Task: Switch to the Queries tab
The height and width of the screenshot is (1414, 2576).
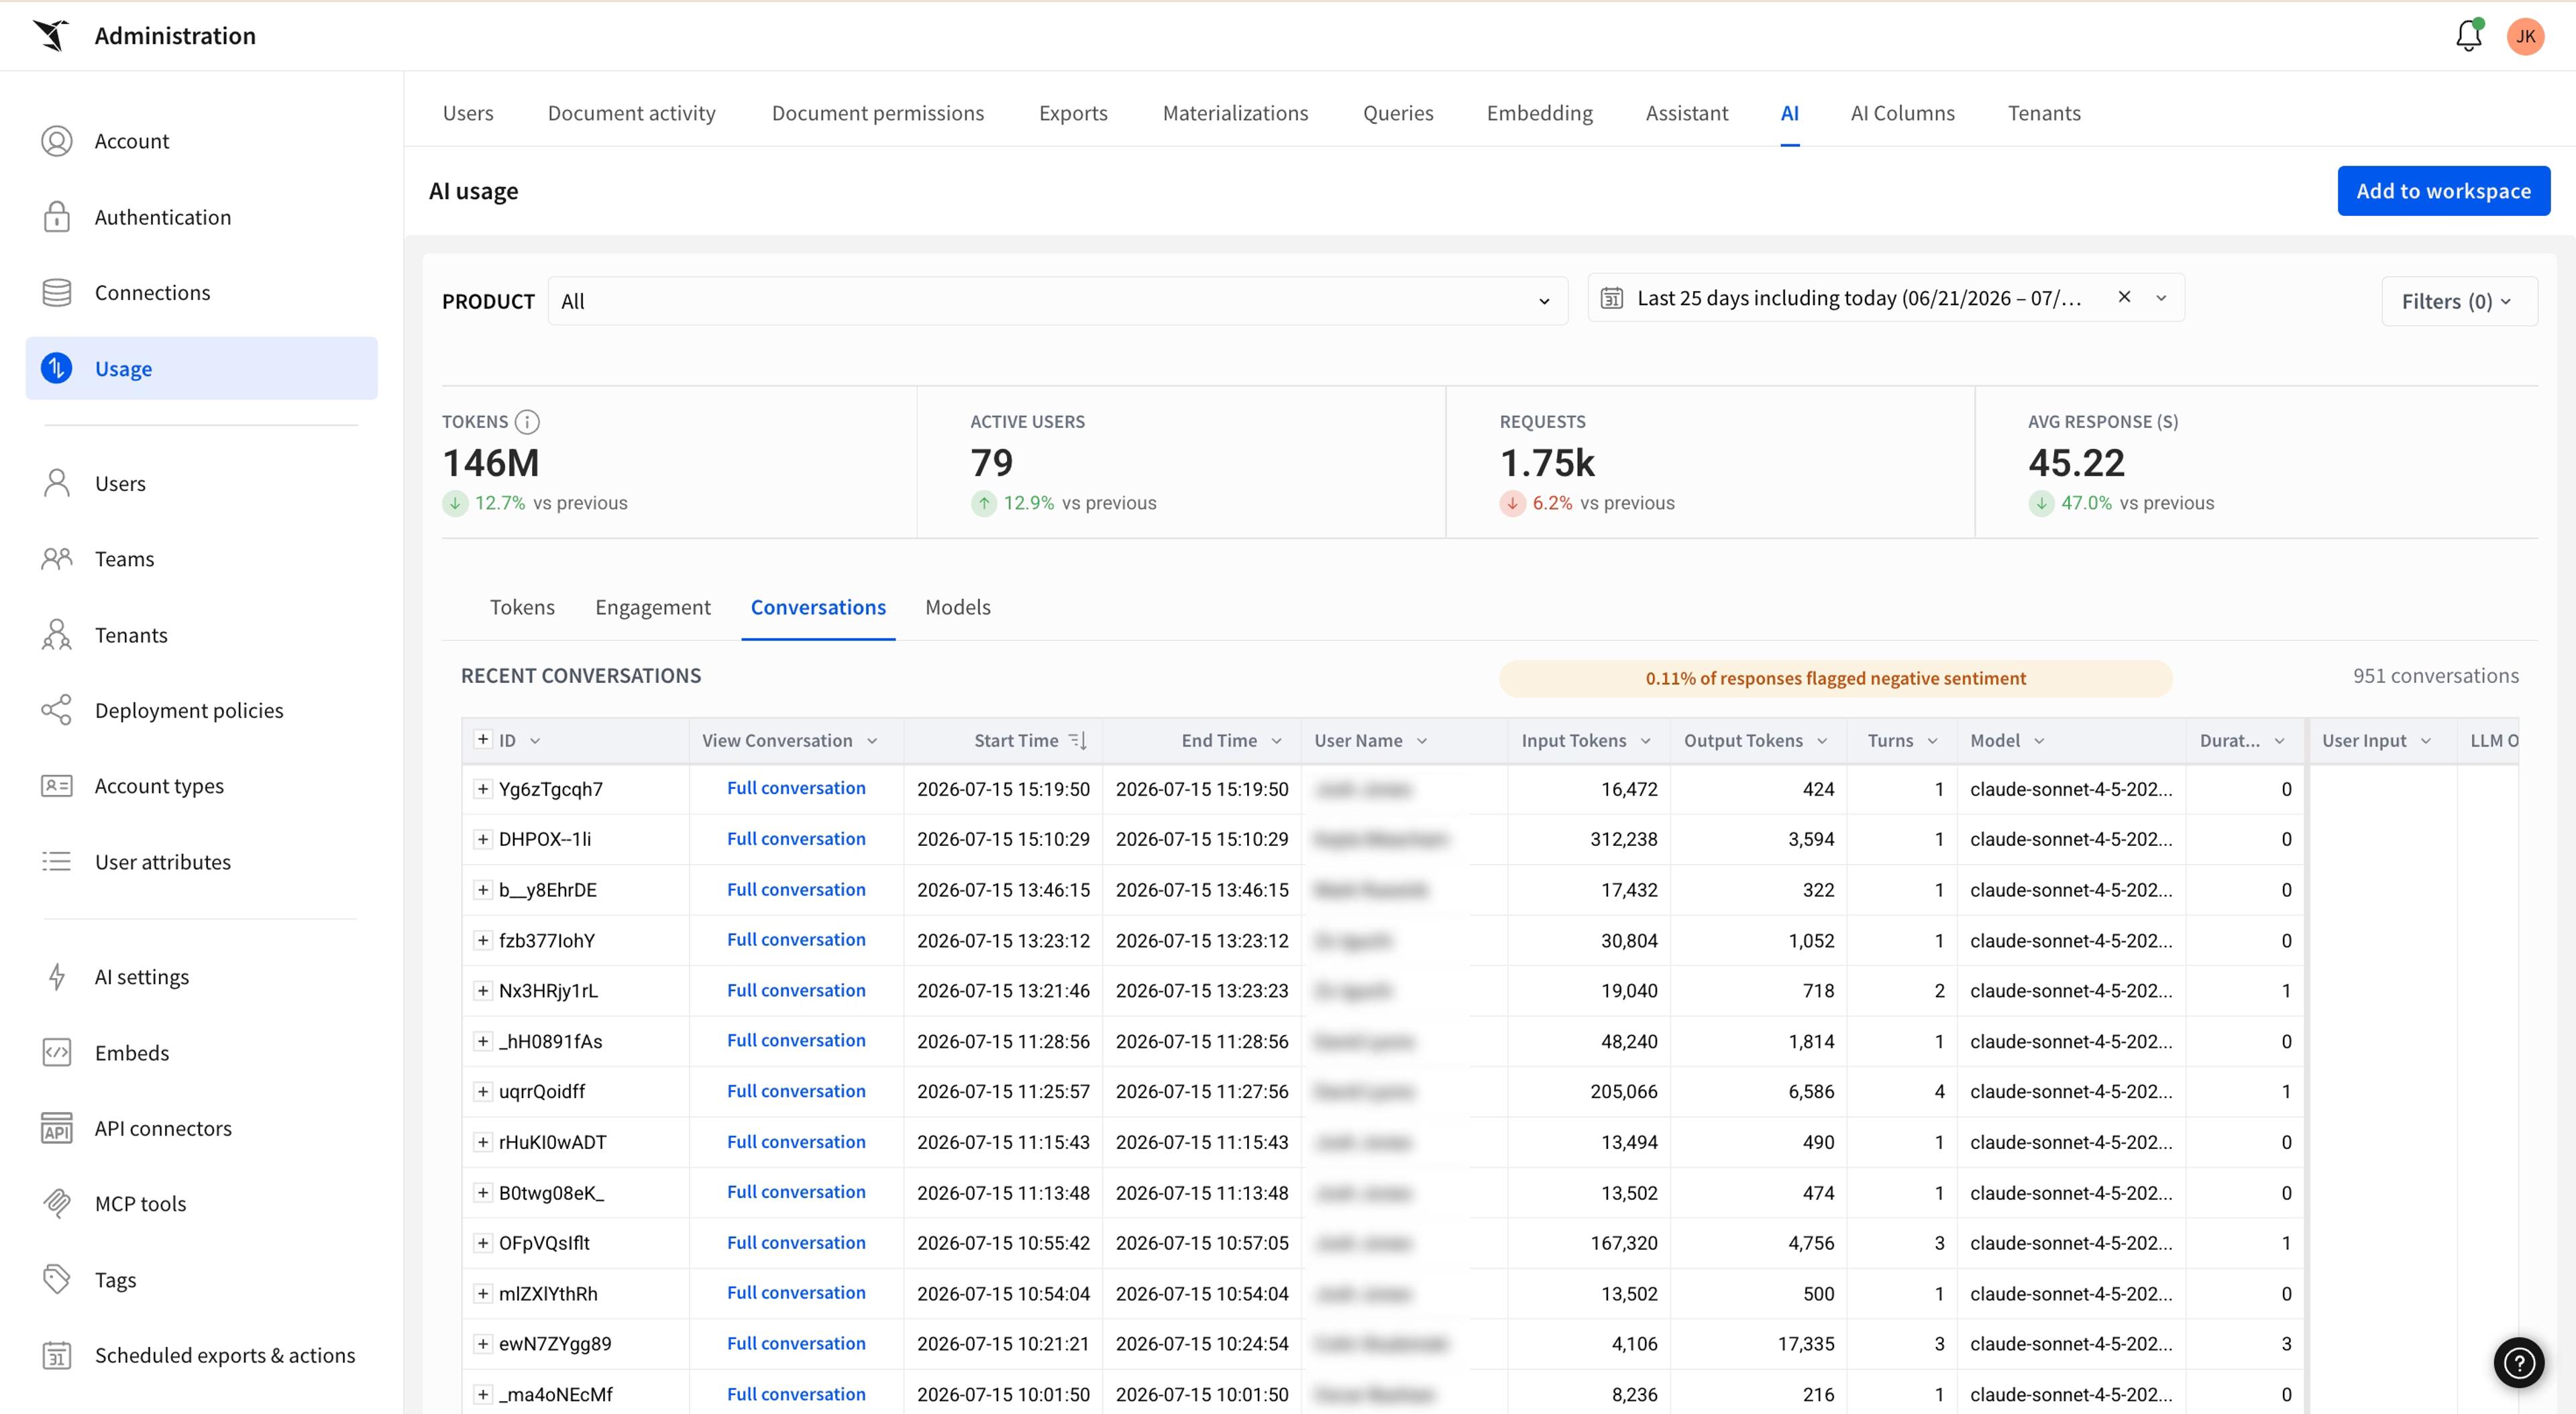Action: click(1398, 113)
